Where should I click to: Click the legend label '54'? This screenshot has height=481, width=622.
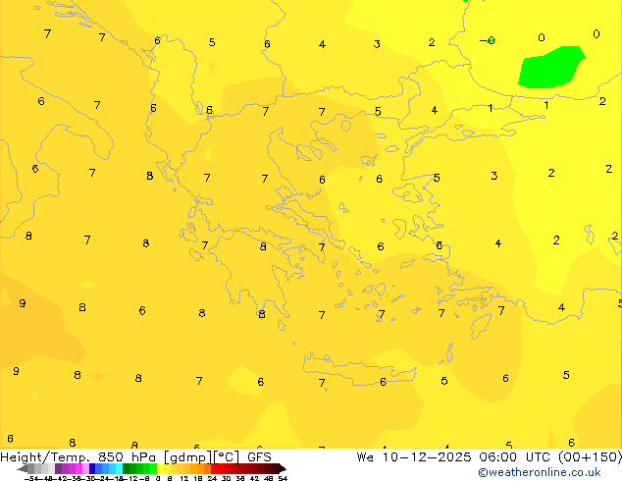[x=283, y=478]
